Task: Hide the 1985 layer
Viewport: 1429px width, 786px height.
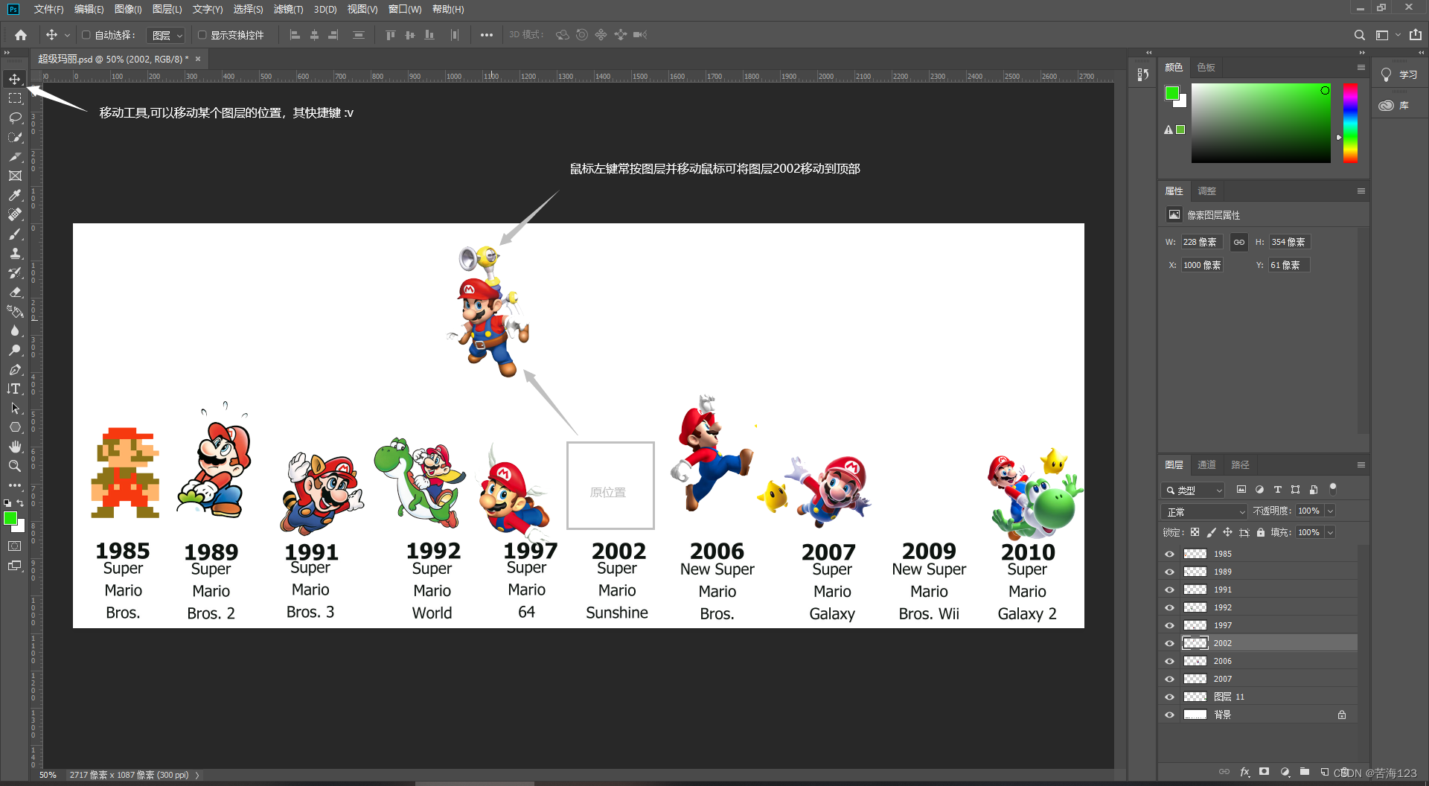Action: click(1169, 554)
